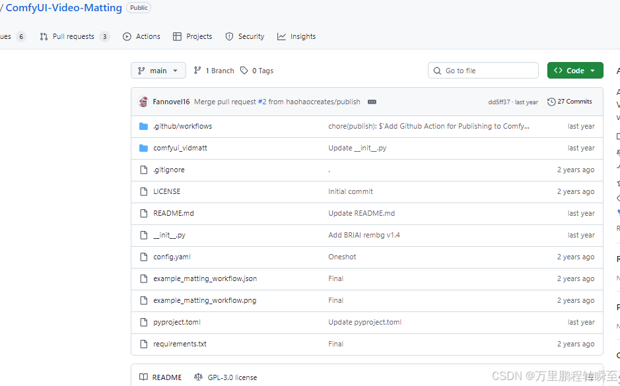Screen dimensions: 620x386
Task: Open the ComfyUI-Video-Matting repository title link
Action: point(63,8)
